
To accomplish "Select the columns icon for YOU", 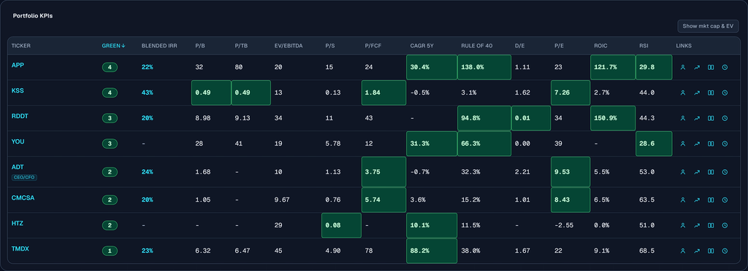I will (x=711, y=144).
